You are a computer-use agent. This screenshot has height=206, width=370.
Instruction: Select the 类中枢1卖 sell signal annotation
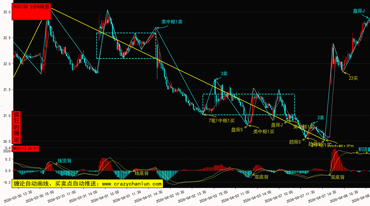[172, 22]
